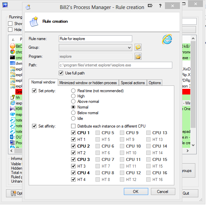The image size is (206, 205).
Task: Open the Group dropdown
Action: (x=95, y=47)
